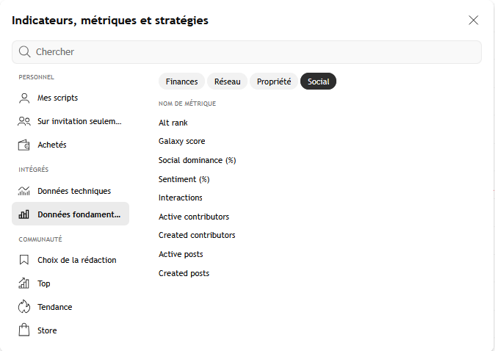Click the Top ranking bars icon

pos(24,283)
